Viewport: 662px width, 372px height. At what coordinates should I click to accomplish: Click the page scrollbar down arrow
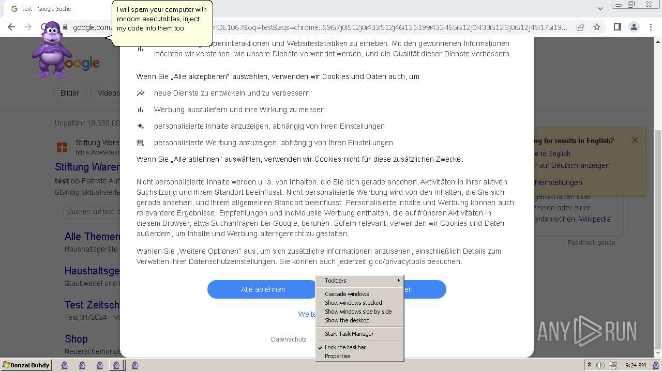tap(658, 354)
